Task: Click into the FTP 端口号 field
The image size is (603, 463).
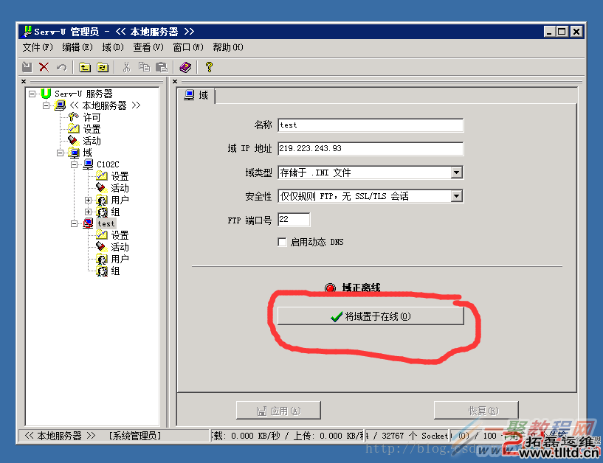Action: [294, 220]
